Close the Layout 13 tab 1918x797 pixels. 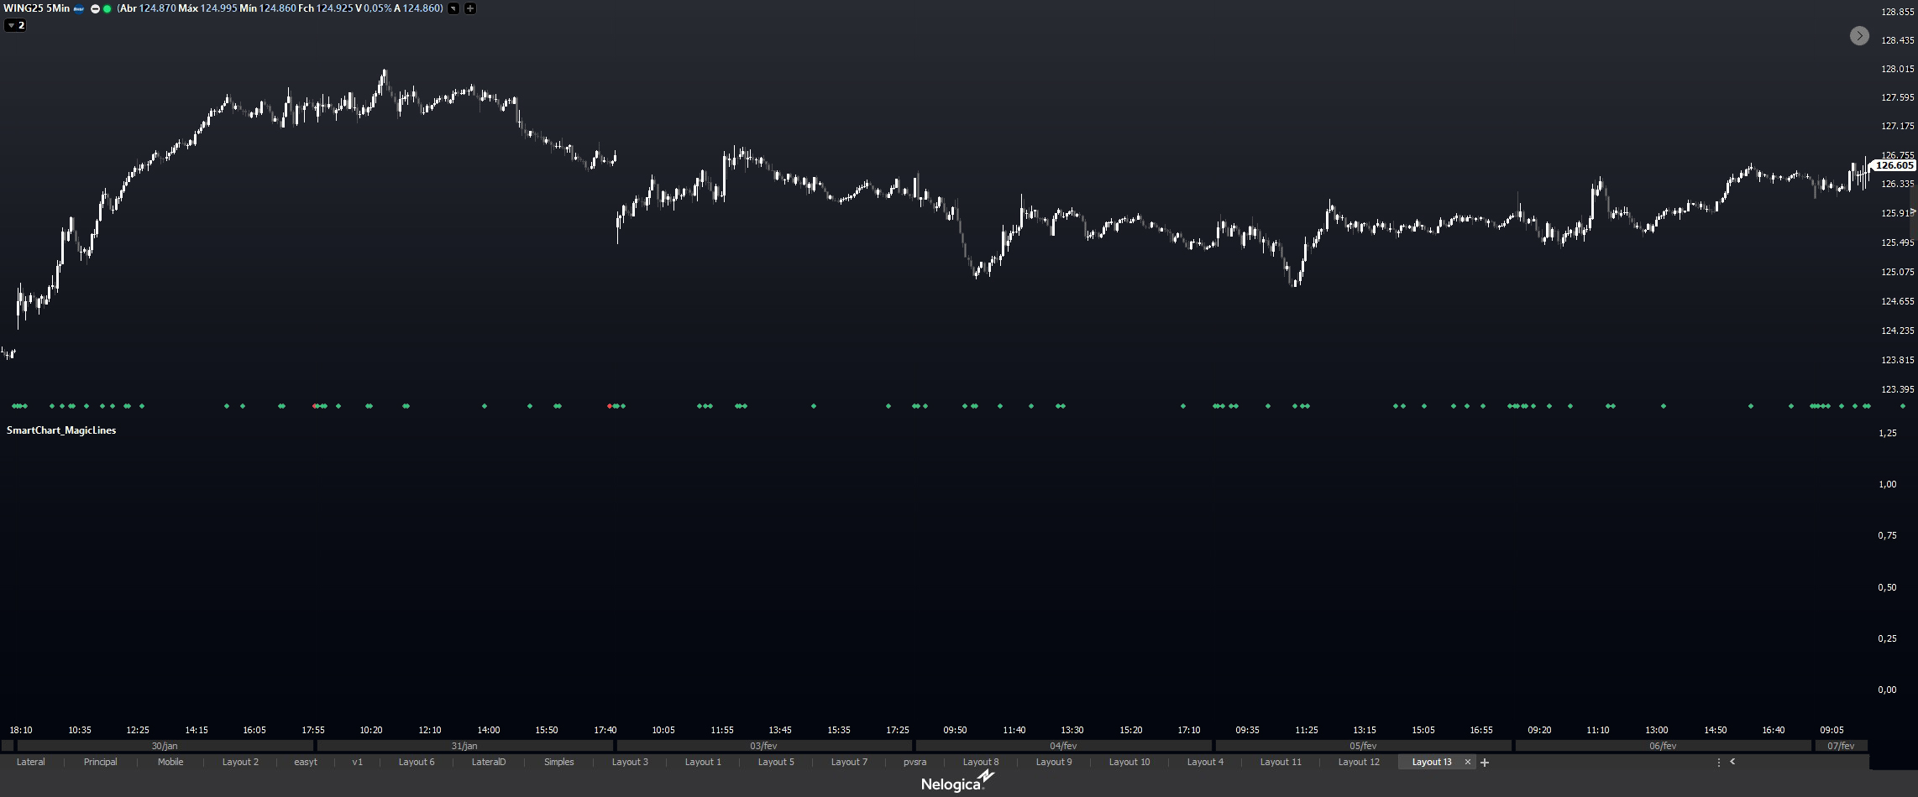pyautogui.click(x=1468, y=763)
